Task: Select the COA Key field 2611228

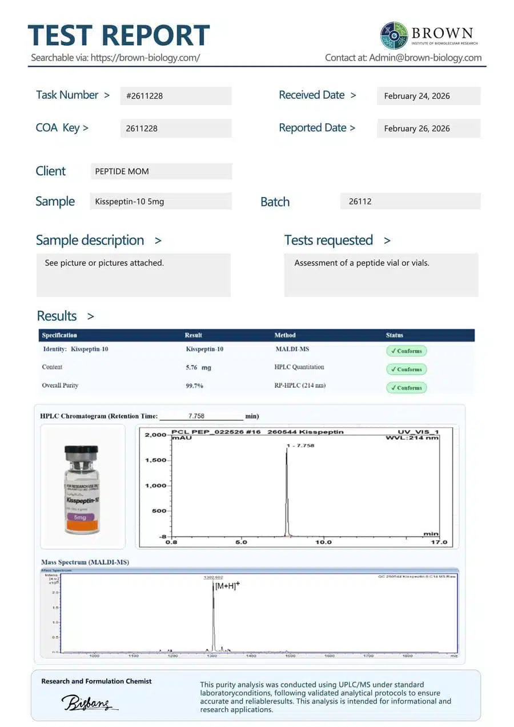Action: pyautogui.click(x=176, y=128)
